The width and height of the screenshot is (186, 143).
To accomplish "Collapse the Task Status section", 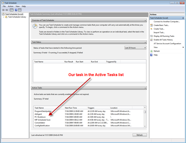I will click(145, 42).
